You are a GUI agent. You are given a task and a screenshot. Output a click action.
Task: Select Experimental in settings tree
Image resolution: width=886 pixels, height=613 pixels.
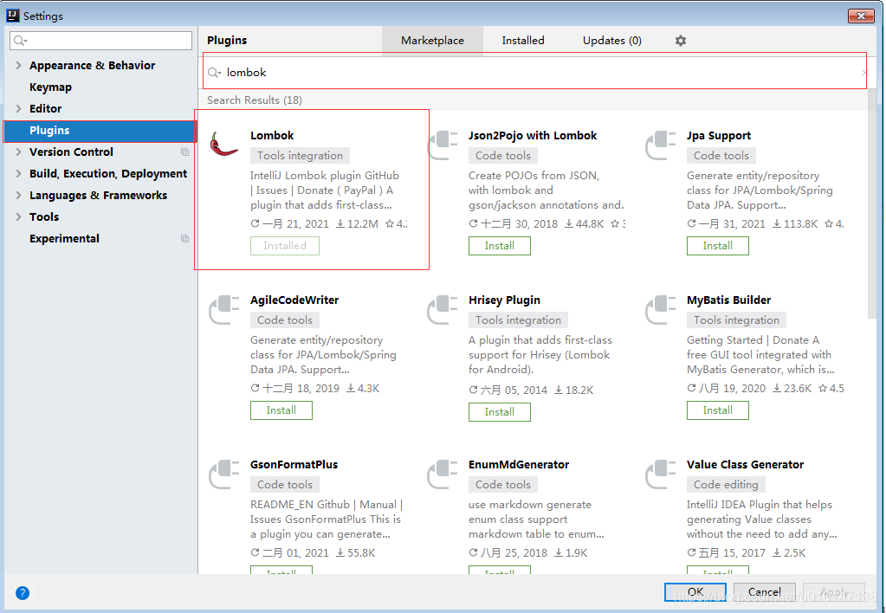64,238
